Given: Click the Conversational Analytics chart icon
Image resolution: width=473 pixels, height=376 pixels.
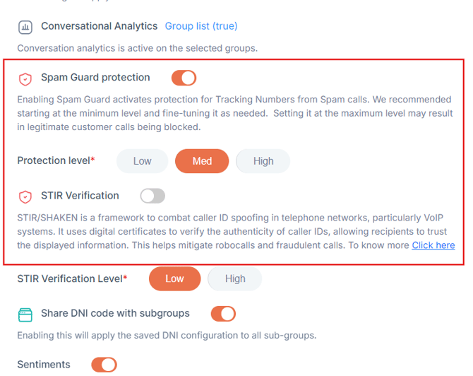Looking at the screenshot, I should 25,28.
